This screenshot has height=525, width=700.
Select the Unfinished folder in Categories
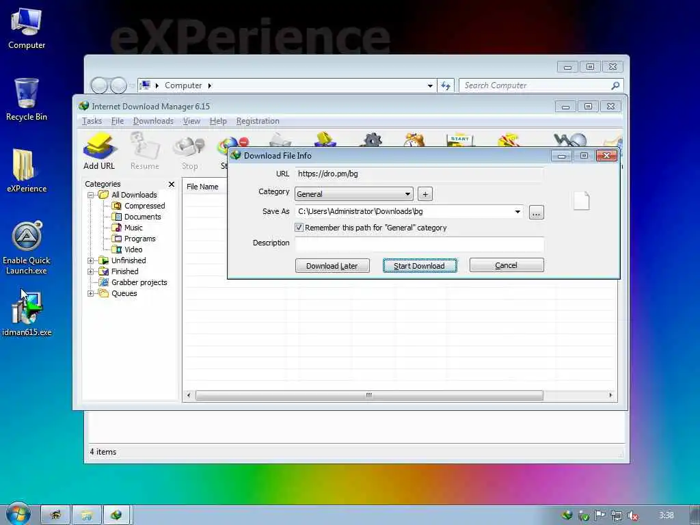point(128,260)
